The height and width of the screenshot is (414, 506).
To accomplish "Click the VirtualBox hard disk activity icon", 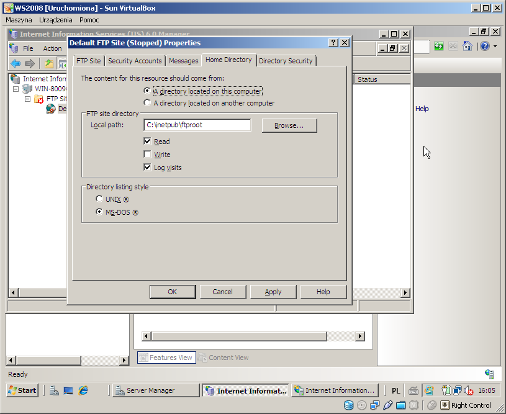I will point(348,405).
